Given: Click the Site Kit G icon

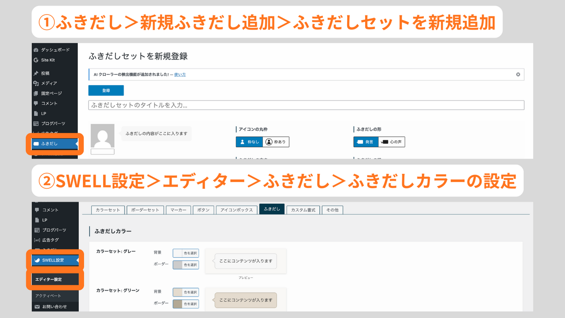Looking at the screenshot, I should [36, 60].
